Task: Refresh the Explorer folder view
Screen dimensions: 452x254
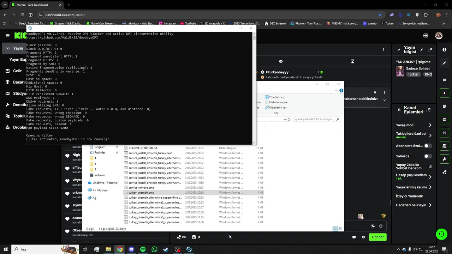Action: pyautogui.click(x=289, y=120)
